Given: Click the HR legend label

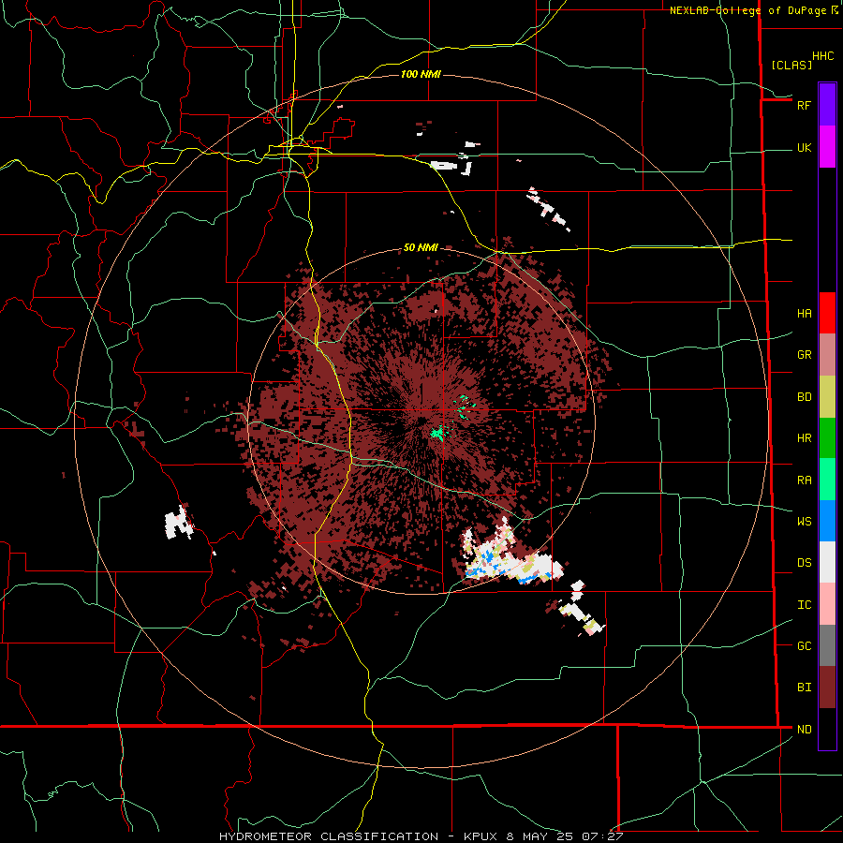Looking at the screenshot, I should [804, 438].
